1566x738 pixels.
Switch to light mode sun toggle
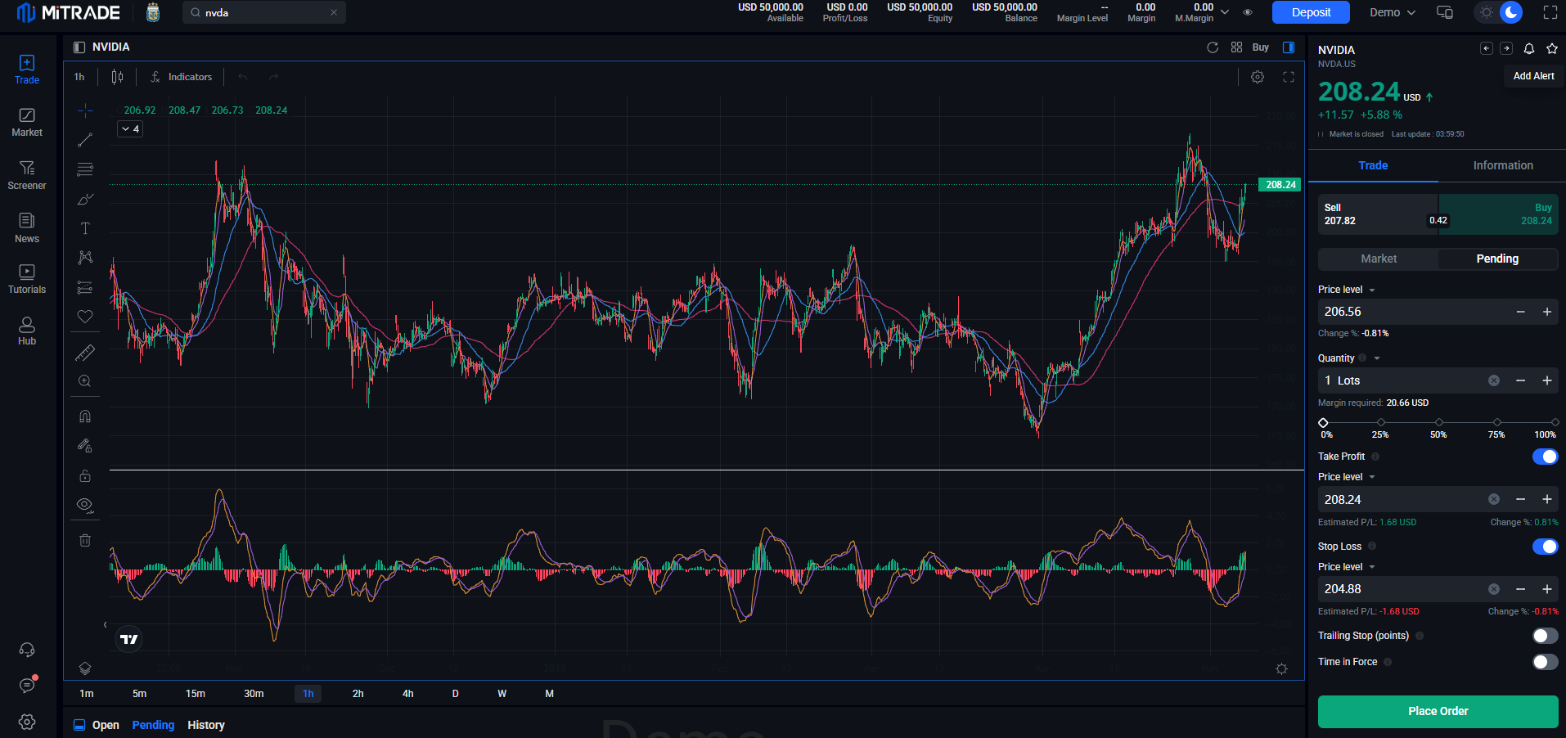pos(1487,12)
